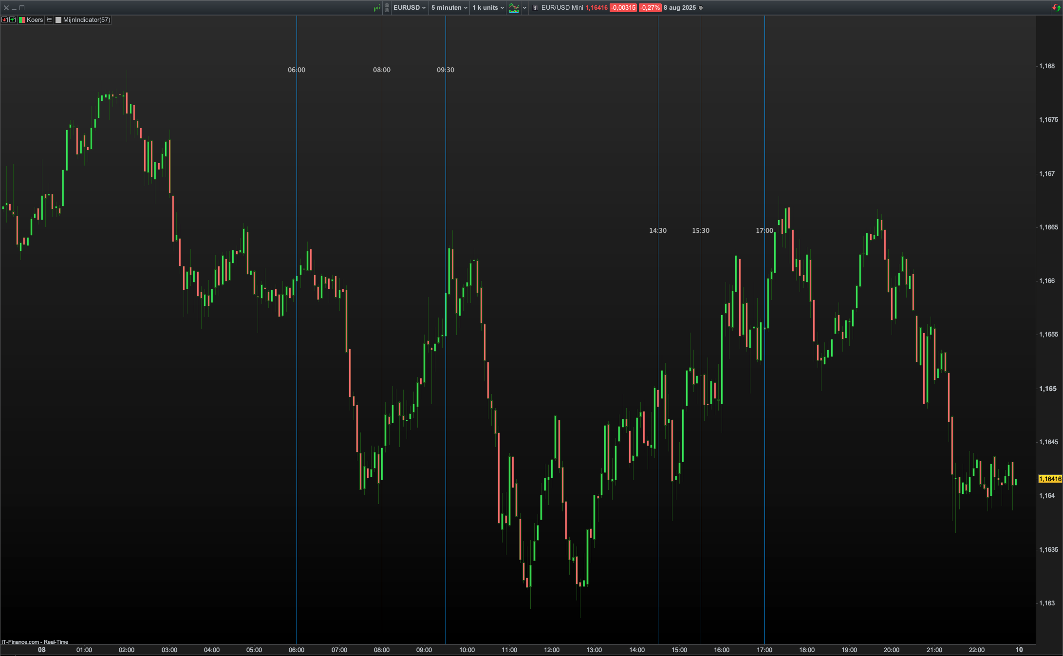Click the red-green trading arrows icon
This screenshot has width=1063, height=656.
[x=1056, y=7]
